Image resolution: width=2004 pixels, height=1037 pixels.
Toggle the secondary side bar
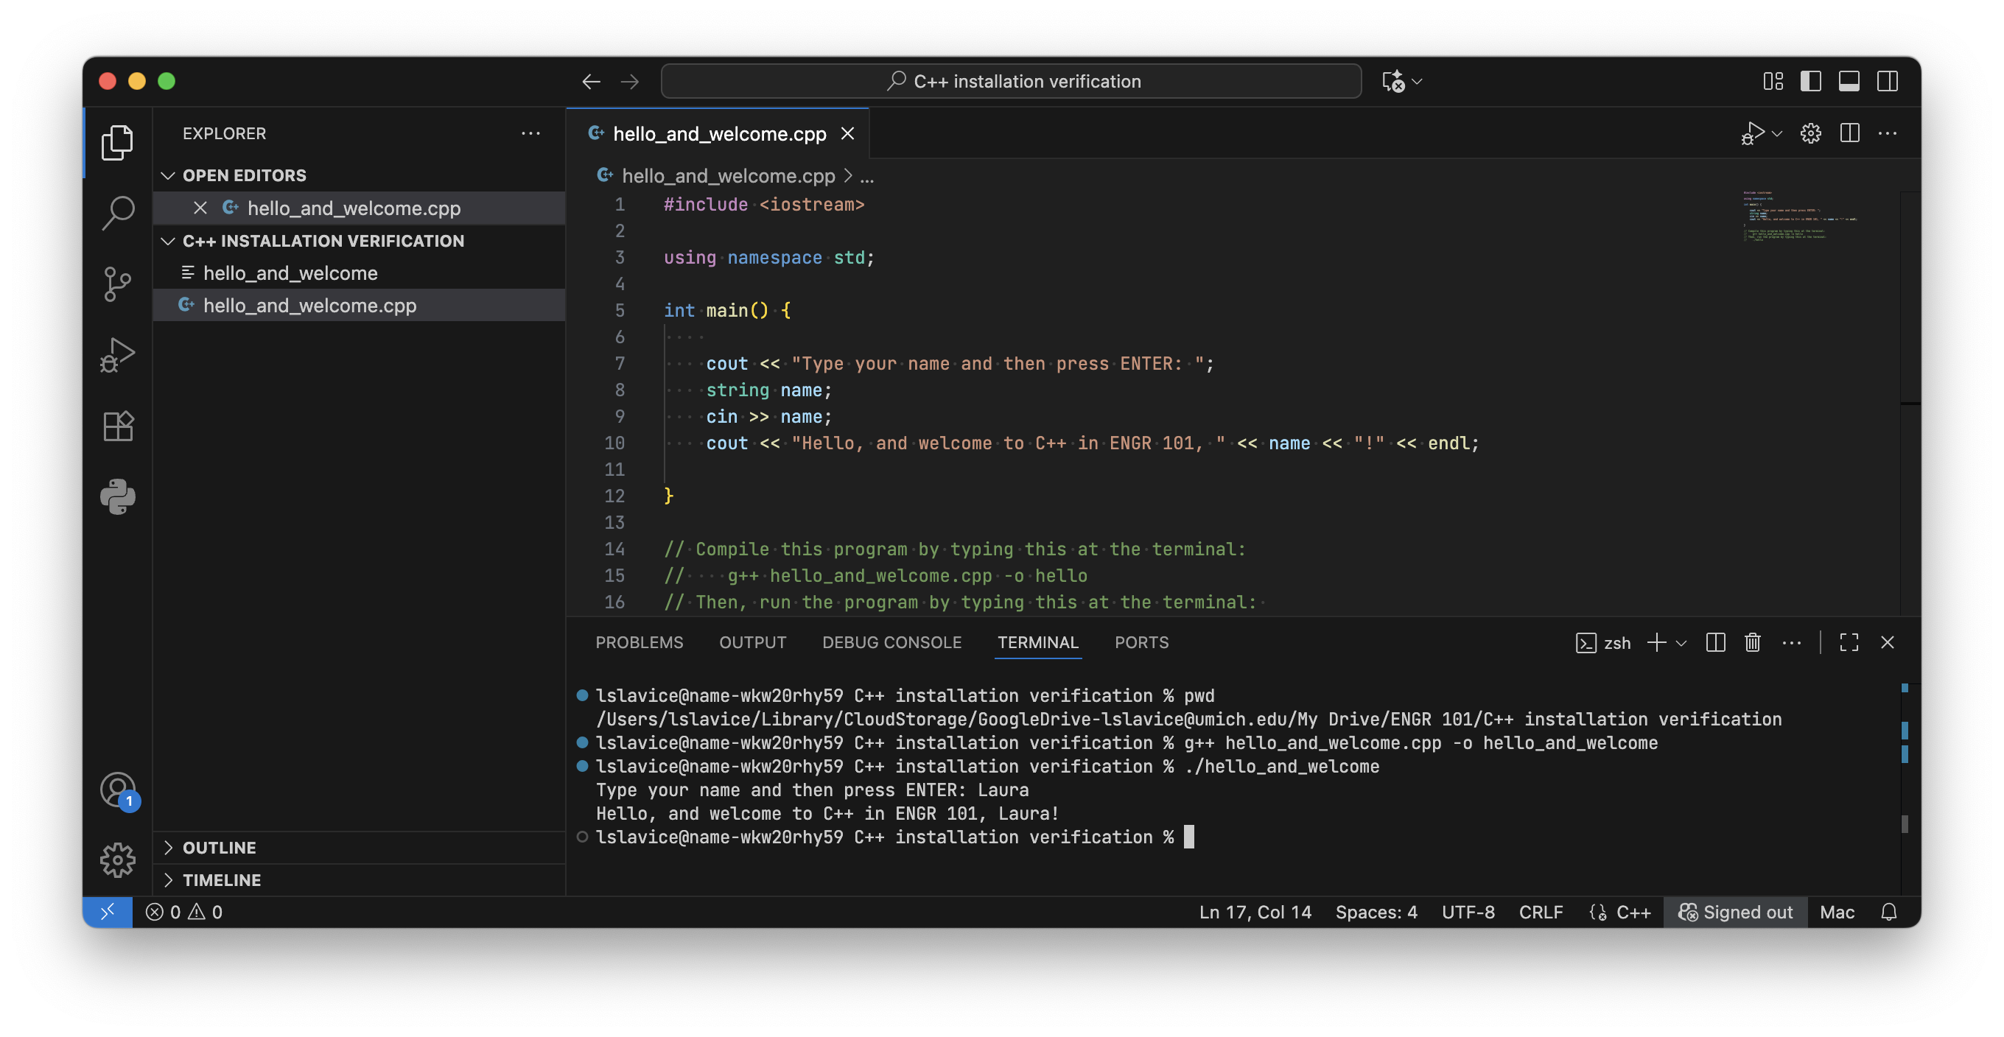pos(1887,81)
